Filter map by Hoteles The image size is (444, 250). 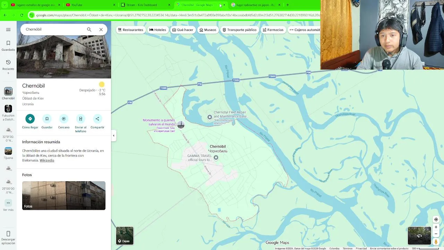click(x=157, y=30)
